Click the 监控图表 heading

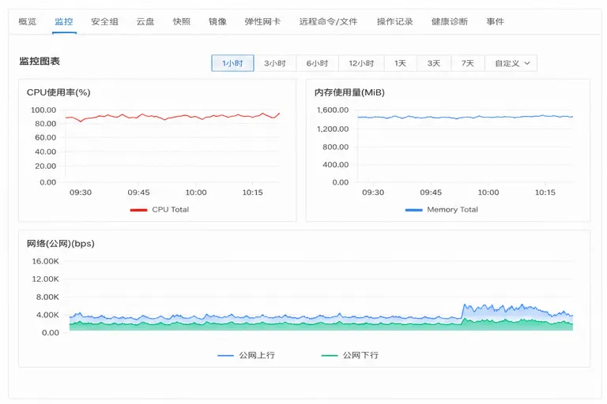(40, 61)
